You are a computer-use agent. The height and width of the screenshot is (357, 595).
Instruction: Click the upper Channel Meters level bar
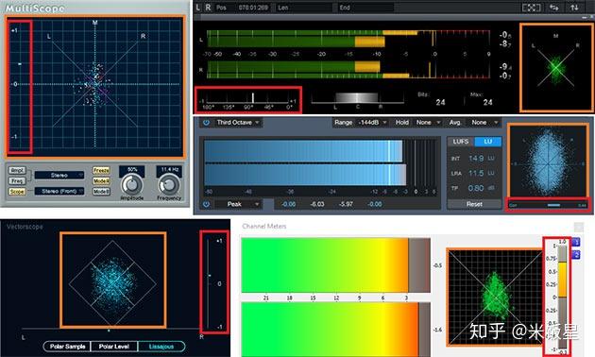(x=336, y=265)
